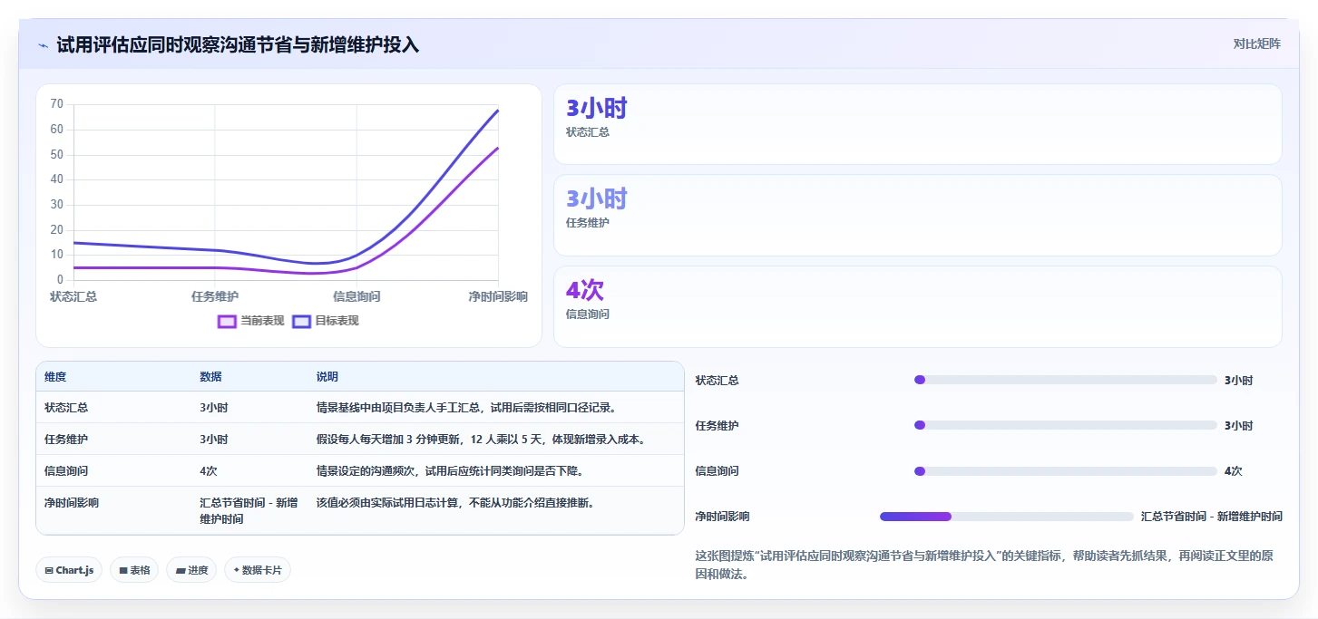Image resolution: width=1318 pixels, height=619 pixels.
Task: Open the 3小时 任务维护 stat card
Action: pyautogui.click(x=918, y=215)
